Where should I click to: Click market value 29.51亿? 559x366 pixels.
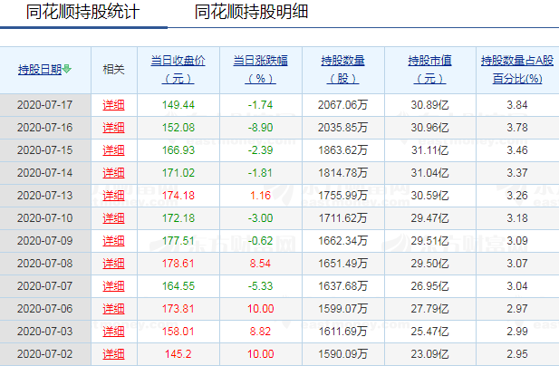click(430, 241)
